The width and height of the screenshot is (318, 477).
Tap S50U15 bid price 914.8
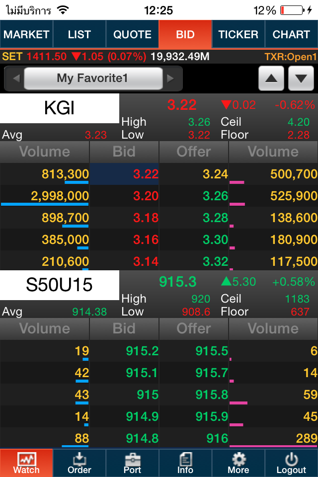(x=142, y=438)
